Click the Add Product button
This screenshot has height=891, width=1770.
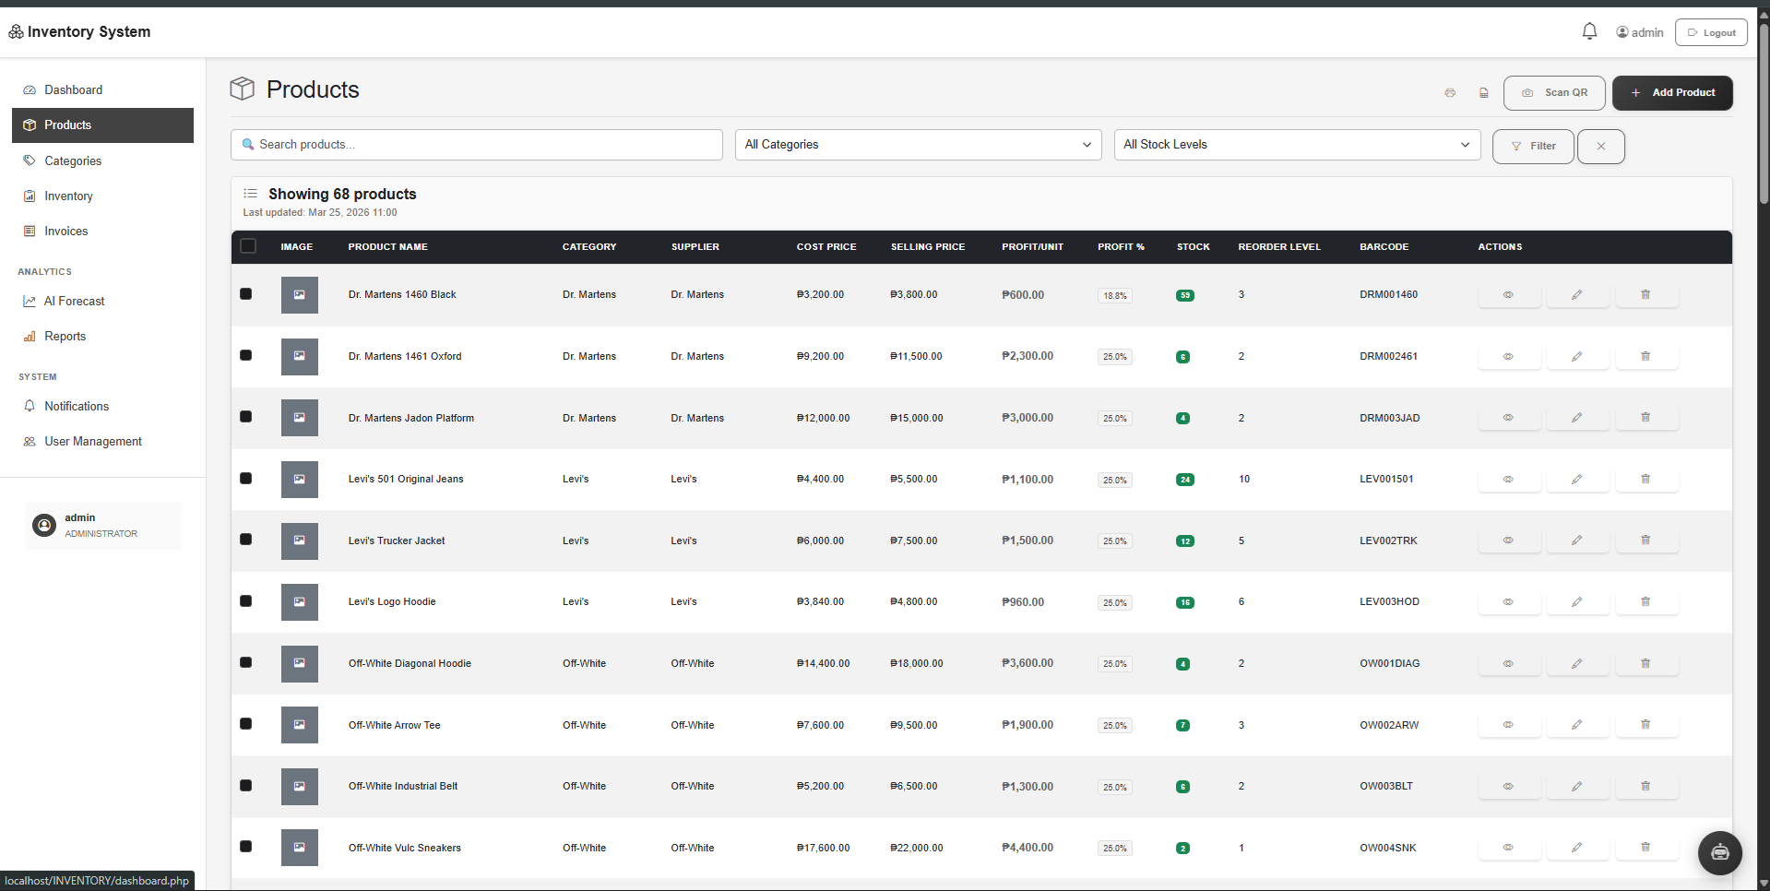[x=1672, y=92]
